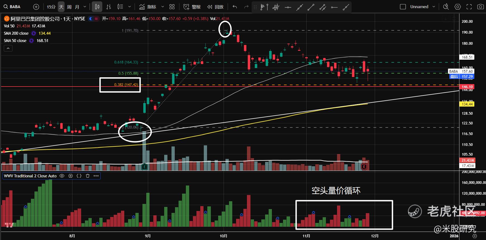Viewport: 486px width, 240px height.
Task: Click the 0.618 (164.33) Fibonacci level label
Action: click(126, 62)
